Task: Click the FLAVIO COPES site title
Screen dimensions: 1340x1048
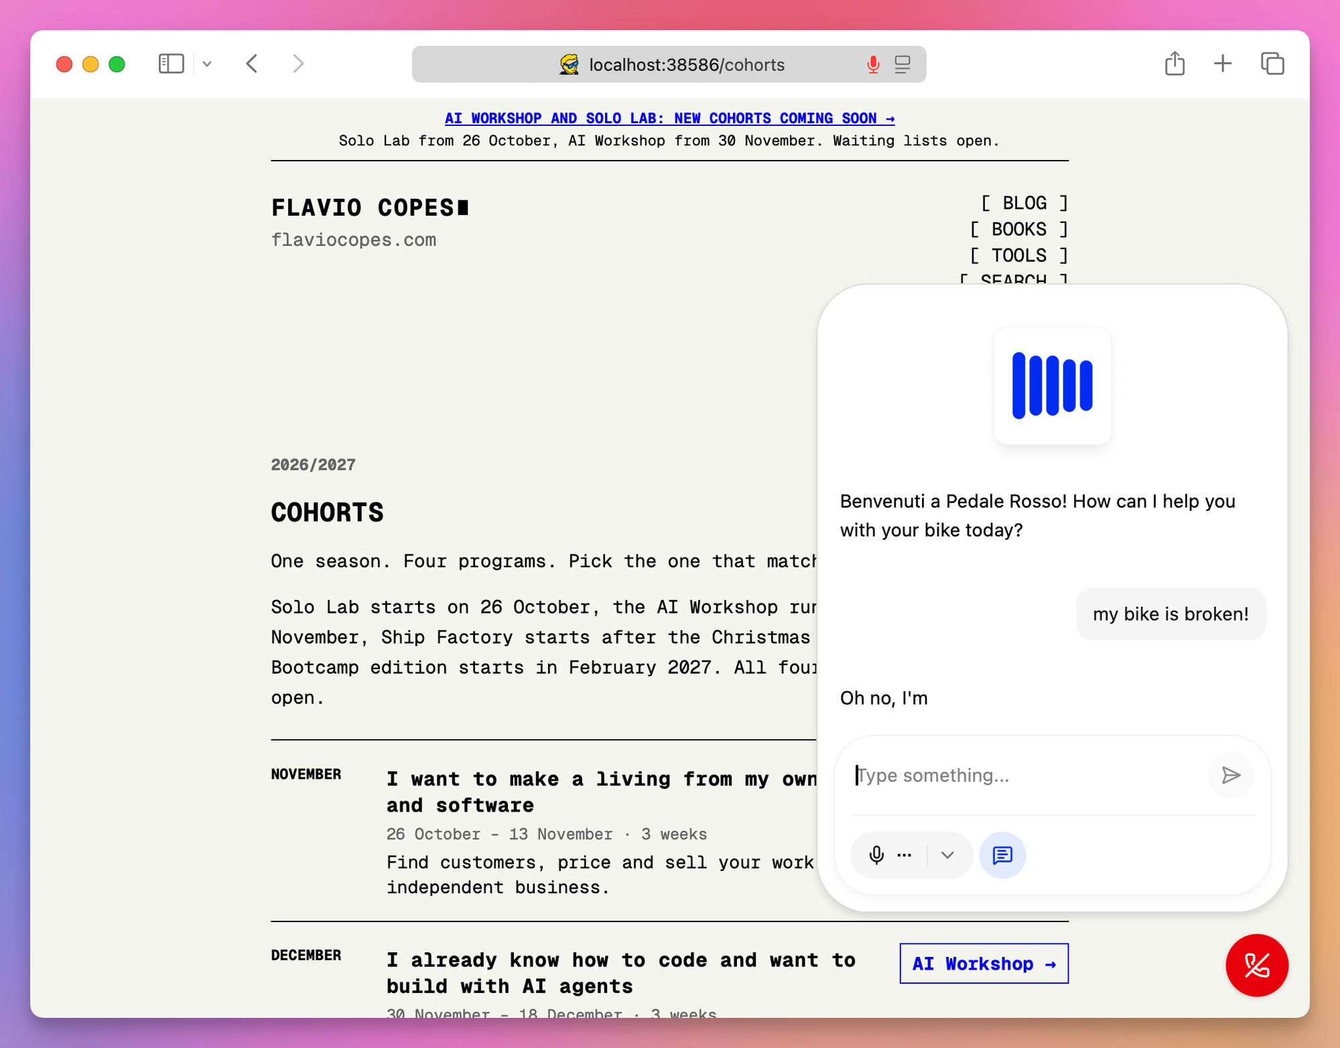Action: [370, 208]
